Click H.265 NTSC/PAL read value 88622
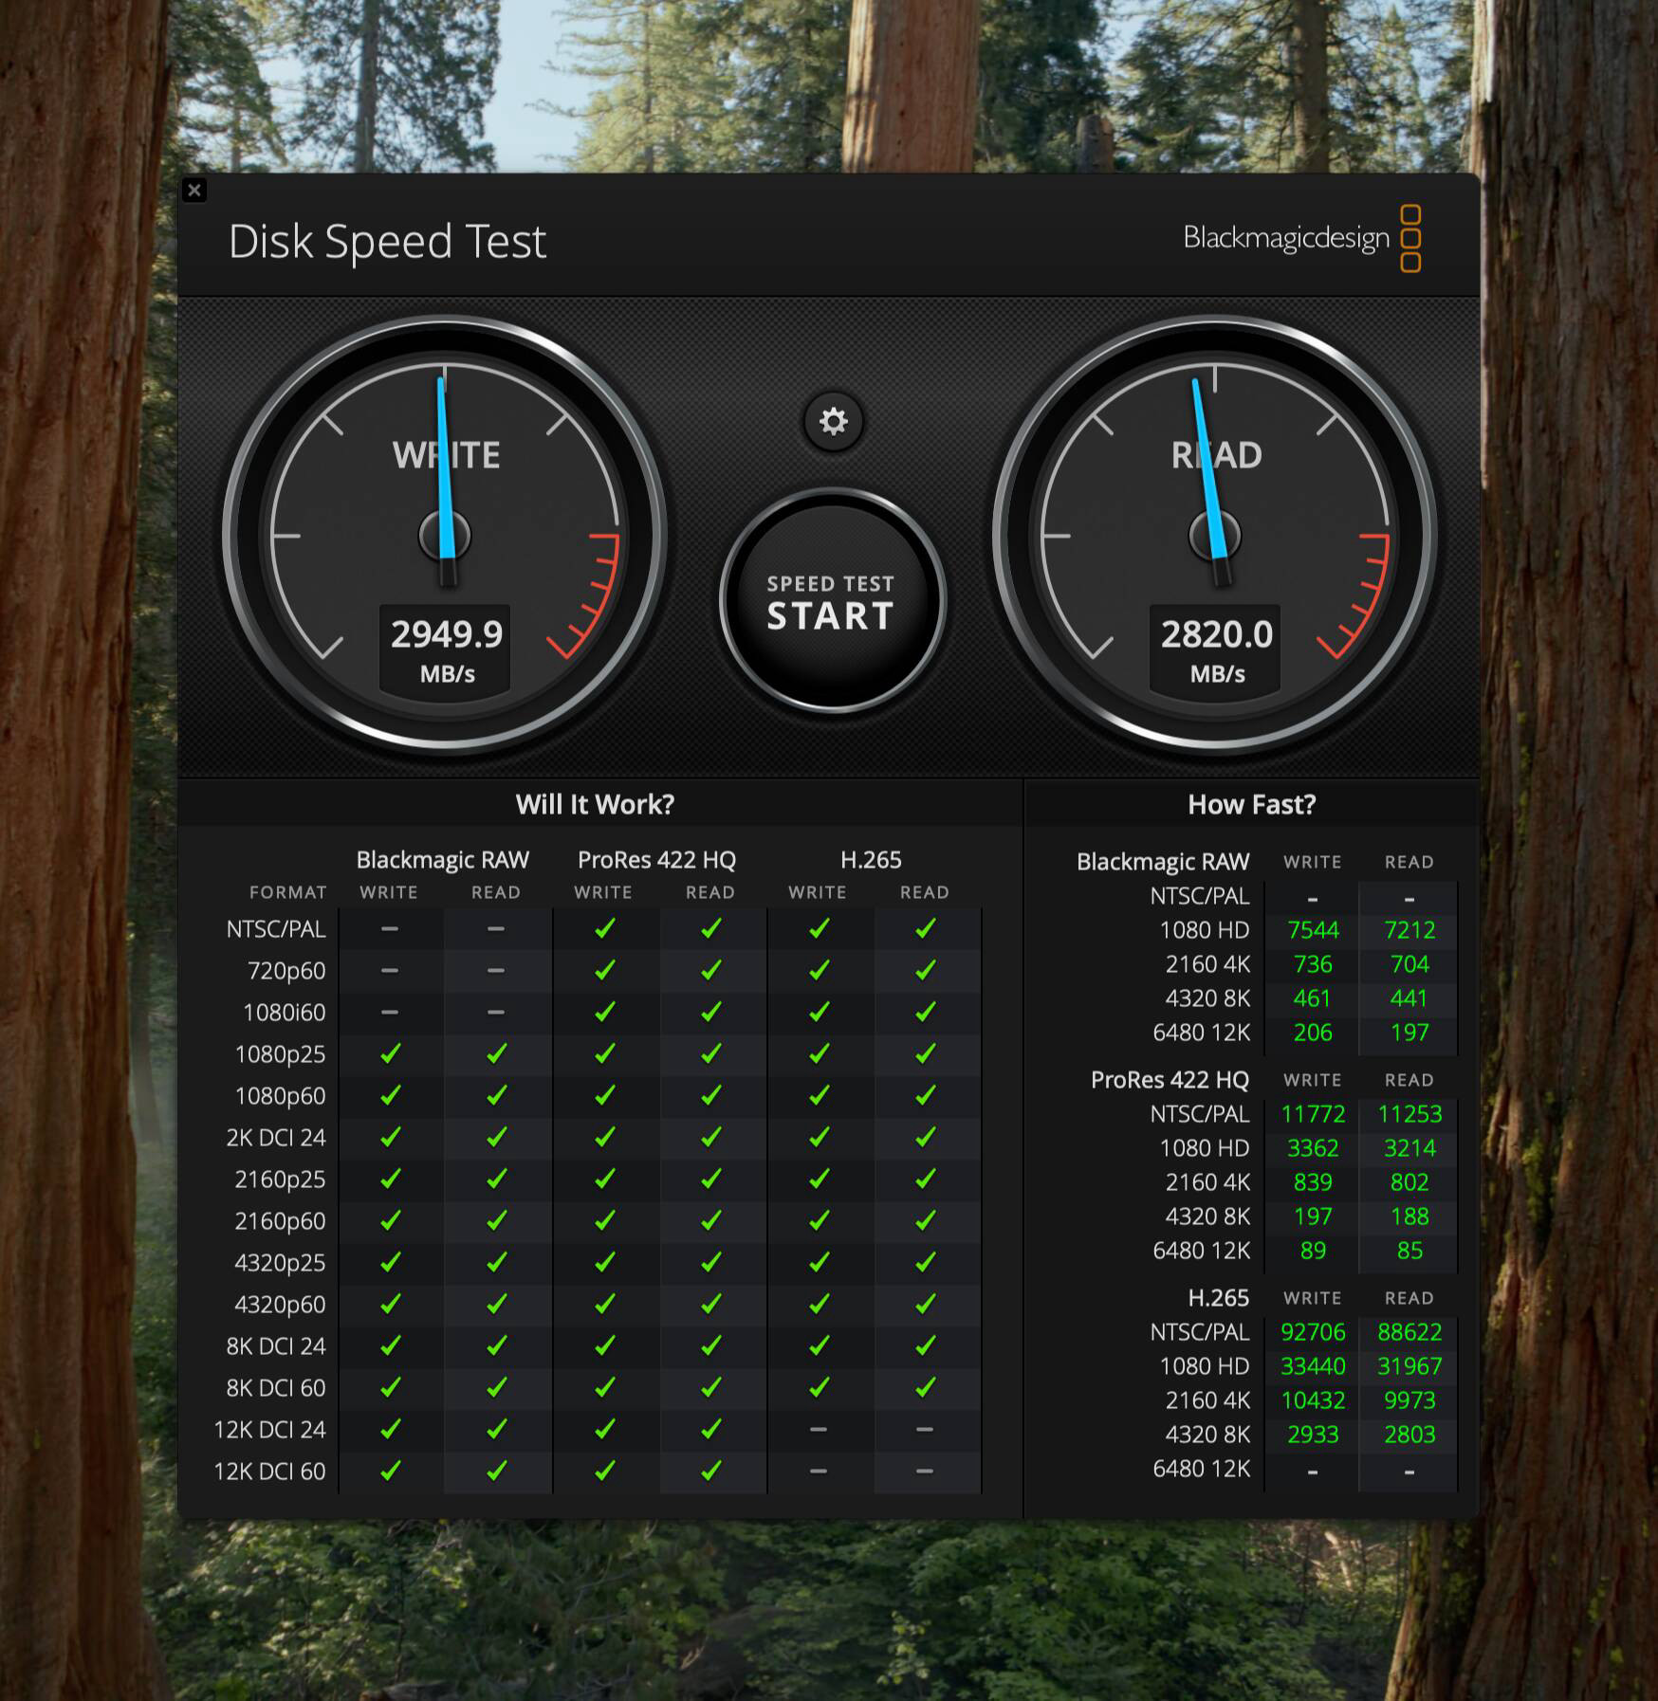This screenshot has height=1701, width=1658. pos(1409,1332)
